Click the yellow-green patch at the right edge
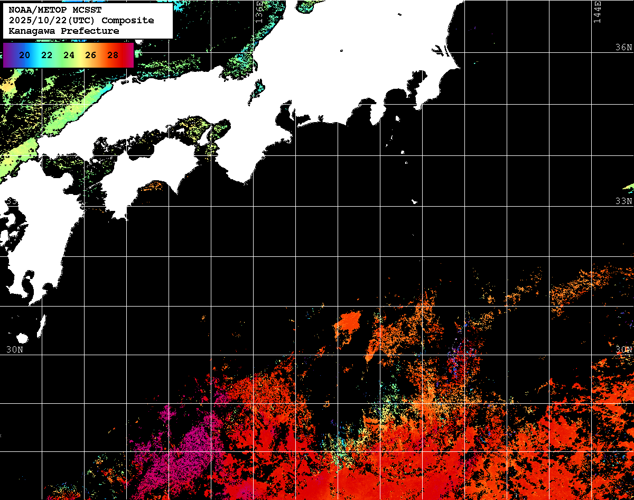The width and height of the screenshot is (634, 500). pyautogui.click(x=629, y=187)
